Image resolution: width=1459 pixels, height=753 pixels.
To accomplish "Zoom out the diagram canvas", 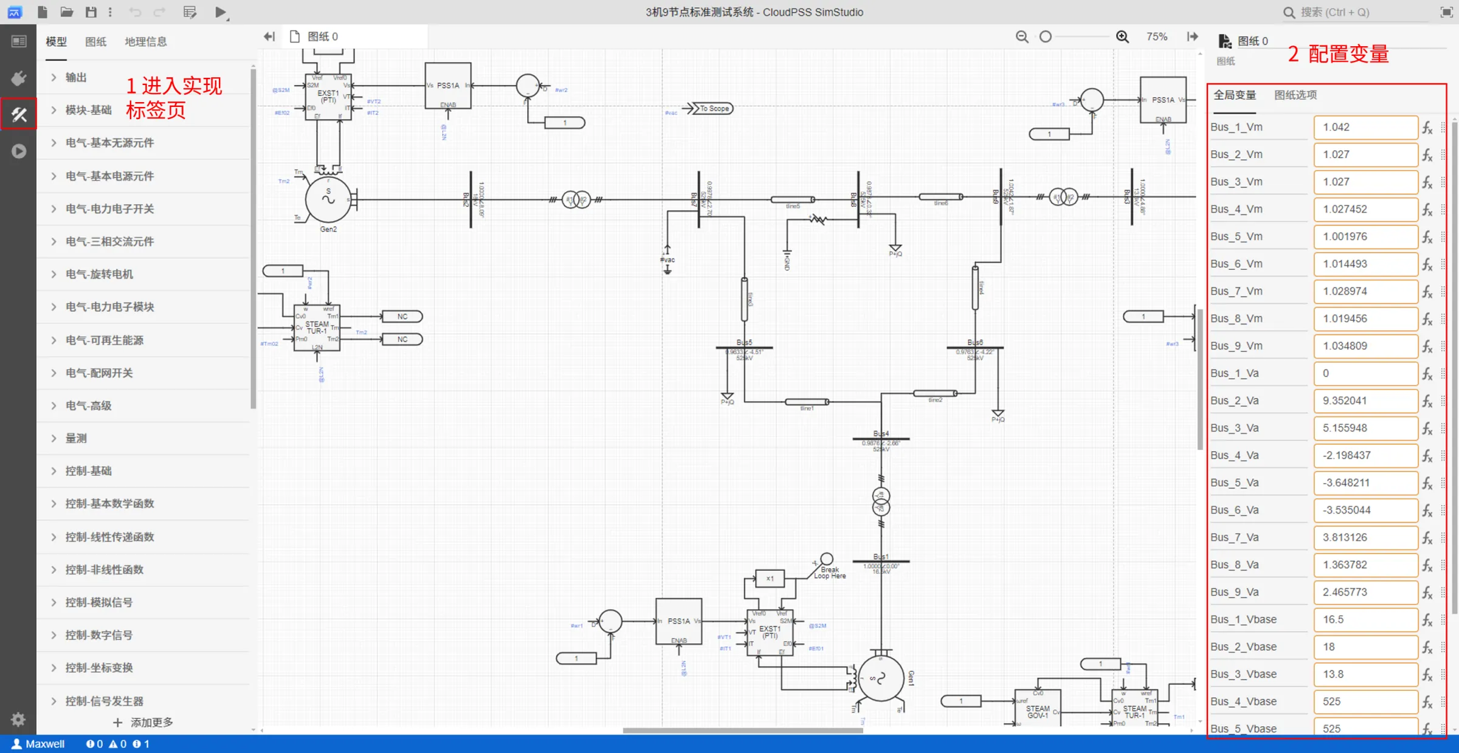I will 1022,36.
